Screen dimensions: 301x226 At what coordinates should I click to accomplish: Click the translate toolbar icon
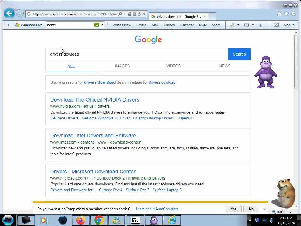[x=260, y=25]
